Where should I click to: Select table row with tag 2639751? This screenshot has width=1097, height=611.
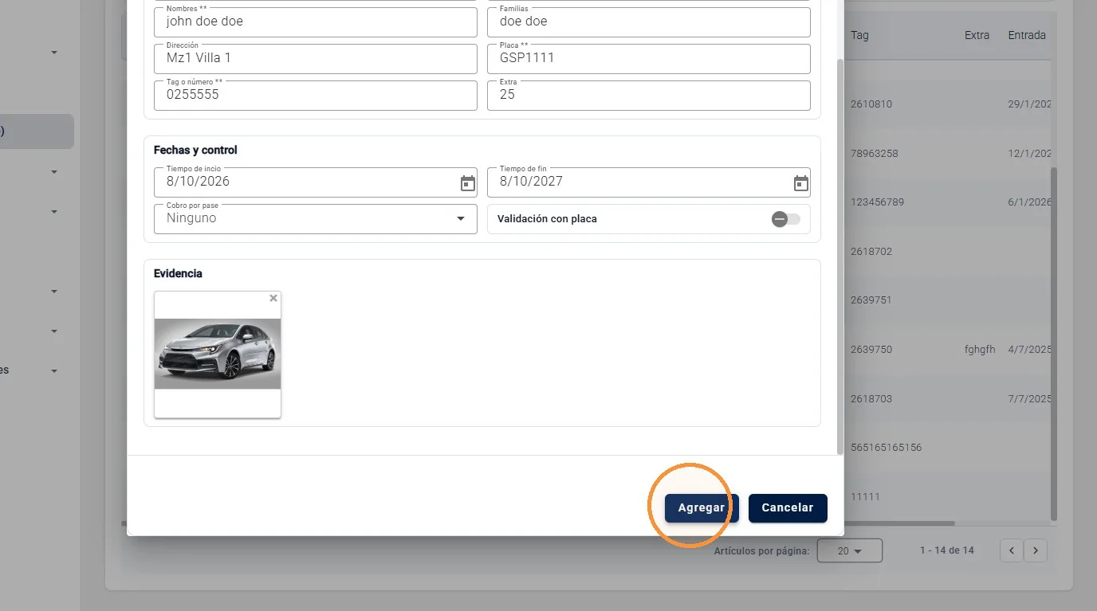coord(947,300)
